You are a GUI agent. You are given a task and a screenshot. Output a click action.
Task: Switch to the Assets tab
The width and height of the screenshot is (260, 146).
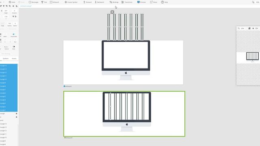point(14,58)
